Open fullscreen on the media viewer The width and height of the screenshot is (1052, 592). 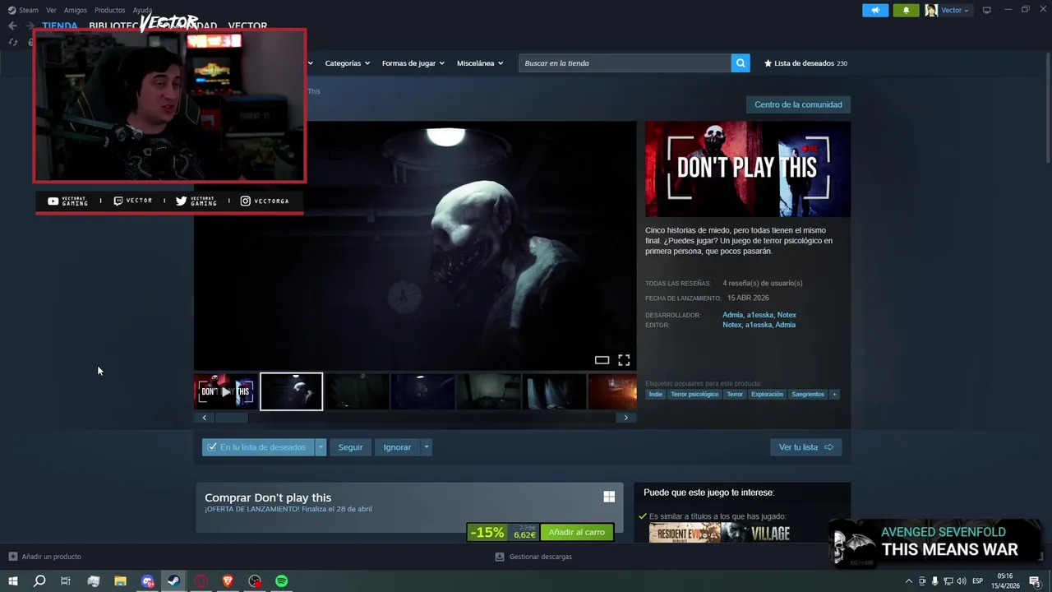624,360
